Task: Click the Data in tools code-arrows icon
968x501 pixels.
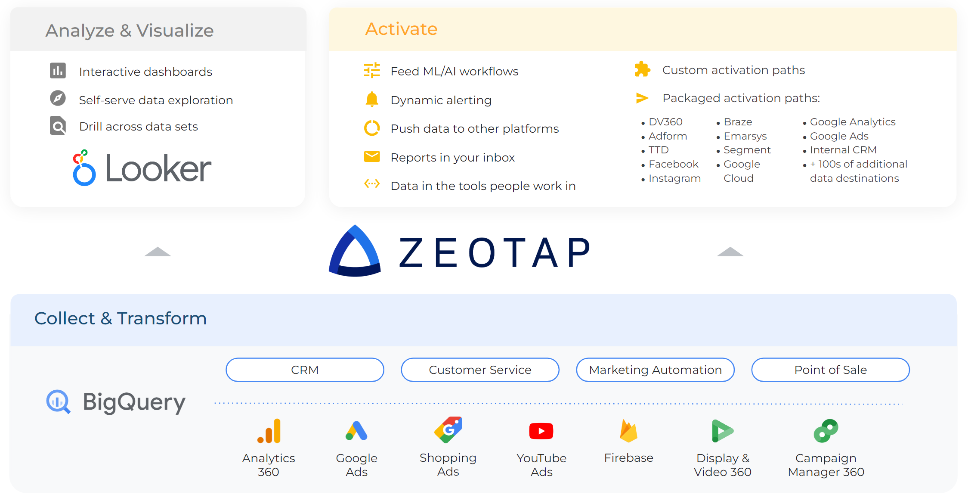Action: [x=372, y=184]
